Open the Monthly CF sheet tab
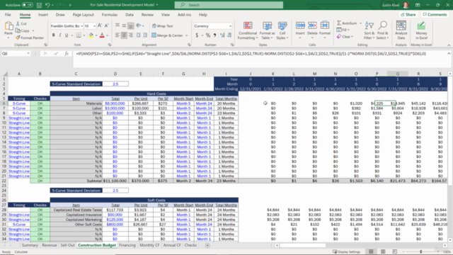 click(x=149, y=245)
